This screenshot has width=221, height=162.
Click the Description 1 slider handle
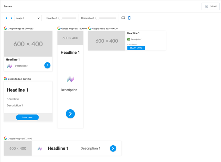pos(97,18)
